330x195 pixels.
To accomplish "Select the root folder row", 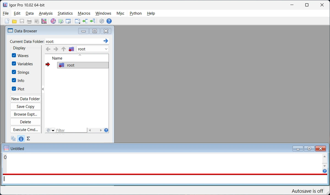I will pos(83,65).
